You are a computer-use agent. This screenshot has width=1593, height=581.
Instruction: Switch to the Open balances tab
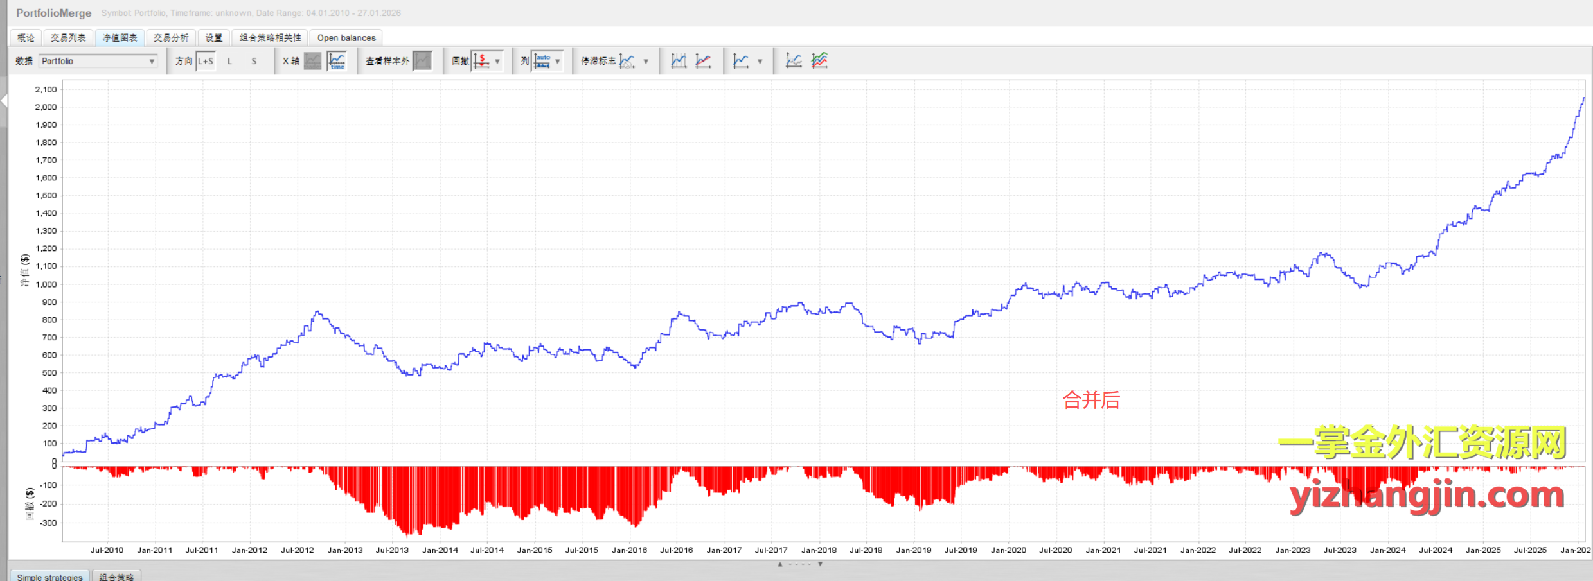346,38
